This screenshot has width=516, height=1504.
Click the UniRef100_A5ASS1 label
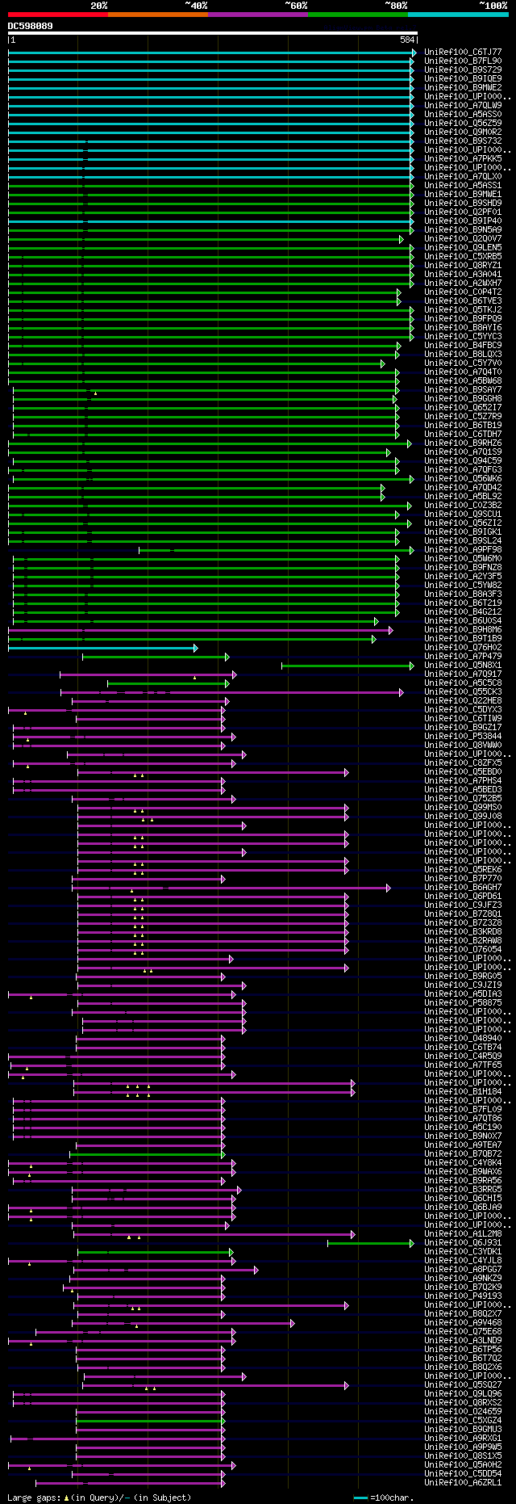coord(463,186)
